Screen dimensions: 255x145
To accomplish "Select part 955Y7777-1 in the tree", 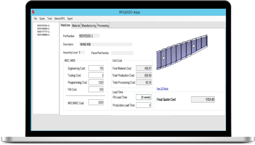I will click(43, 31).
